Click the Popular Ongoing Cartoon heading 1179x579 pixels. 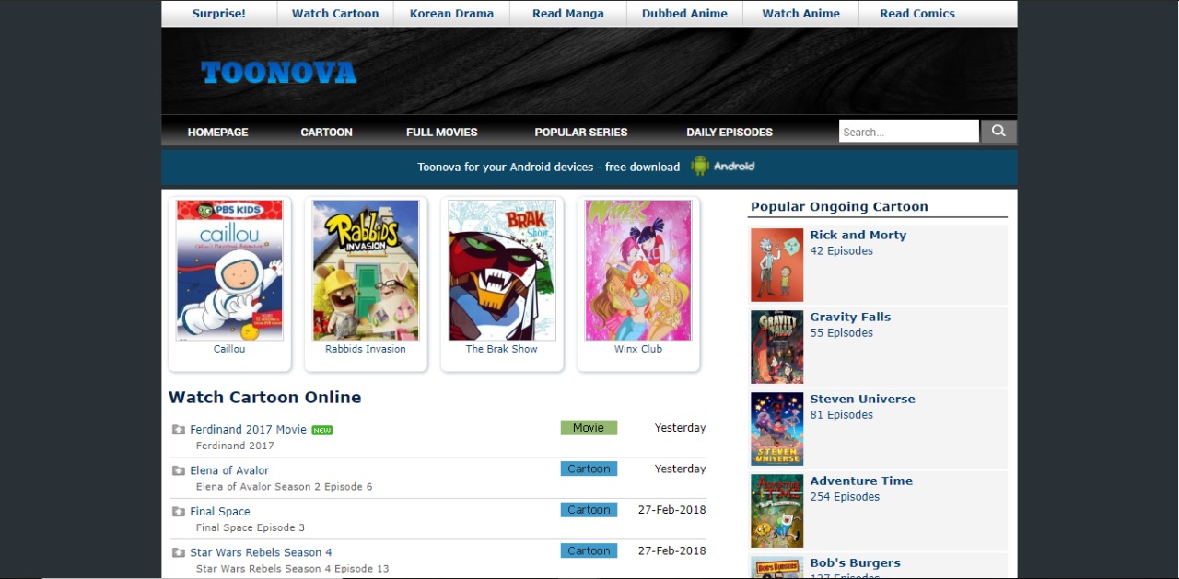click(839, 207)
